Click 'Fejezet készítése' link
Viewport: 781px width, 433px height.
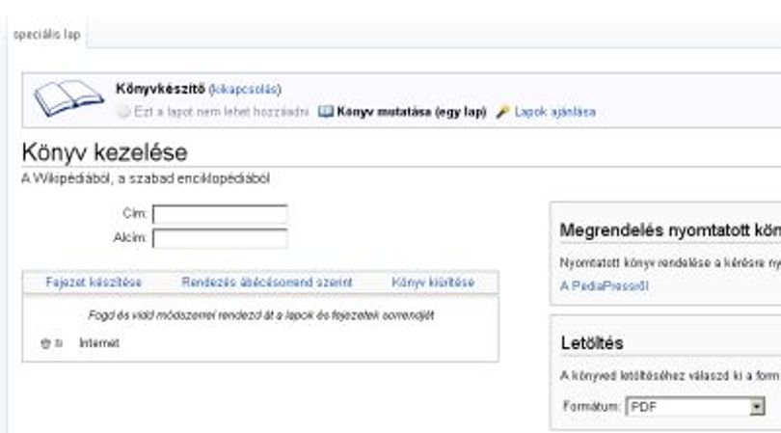[x=94, y=283]
